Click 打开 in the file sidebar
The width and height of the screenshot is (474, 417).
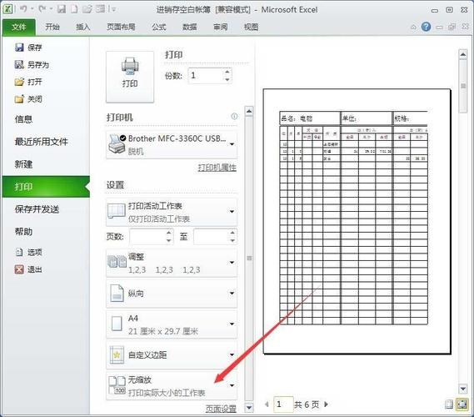(28, 82)
